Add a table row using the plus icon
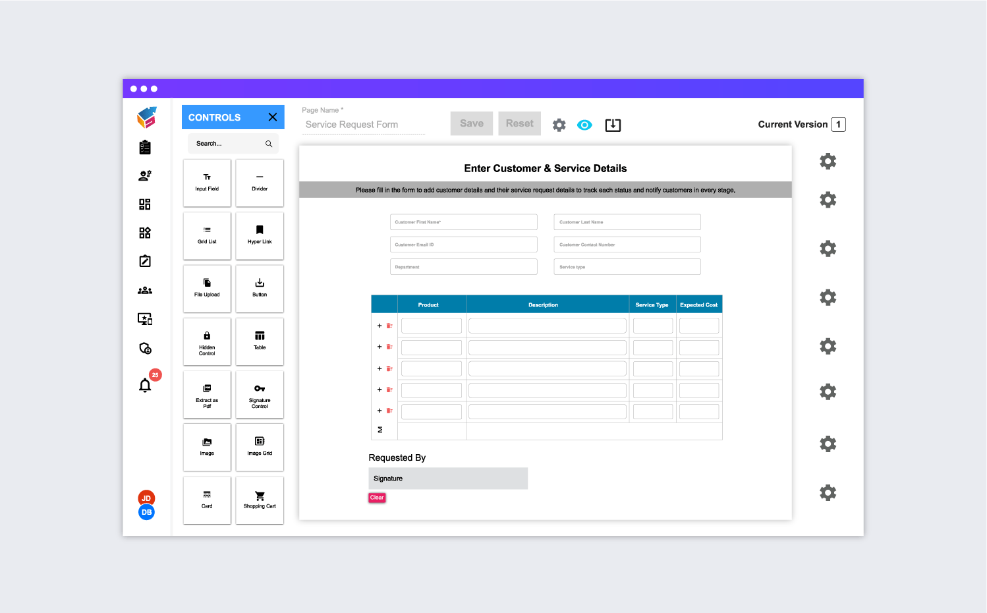Image resolution: width=987 pixels, height=613 pixels. pyautogui.click(x=379, y=325)
